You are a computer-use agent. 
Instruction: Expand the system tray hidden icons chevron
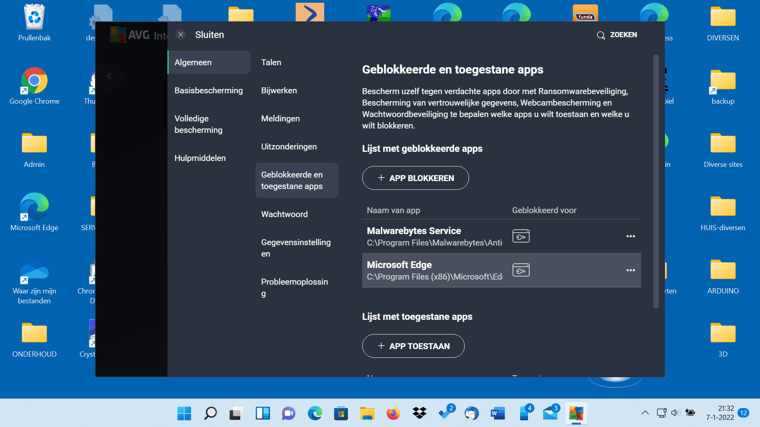pos(645,413)
